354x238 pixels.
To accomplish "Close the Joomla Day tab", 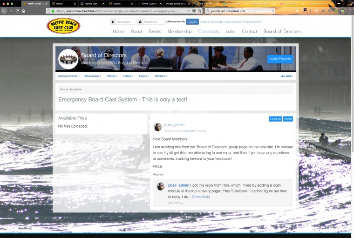I will coord(103,4).
